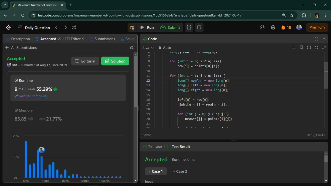Select the Test Result tab

coord(178,147)
